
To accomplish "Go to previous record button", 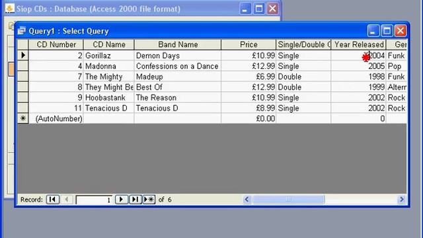I will click(66, 200).
